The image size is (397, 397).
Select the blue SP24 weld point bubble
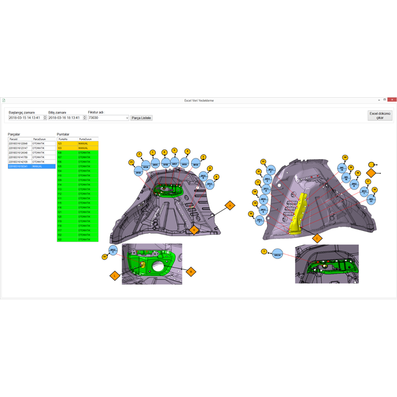pos(146,165)
